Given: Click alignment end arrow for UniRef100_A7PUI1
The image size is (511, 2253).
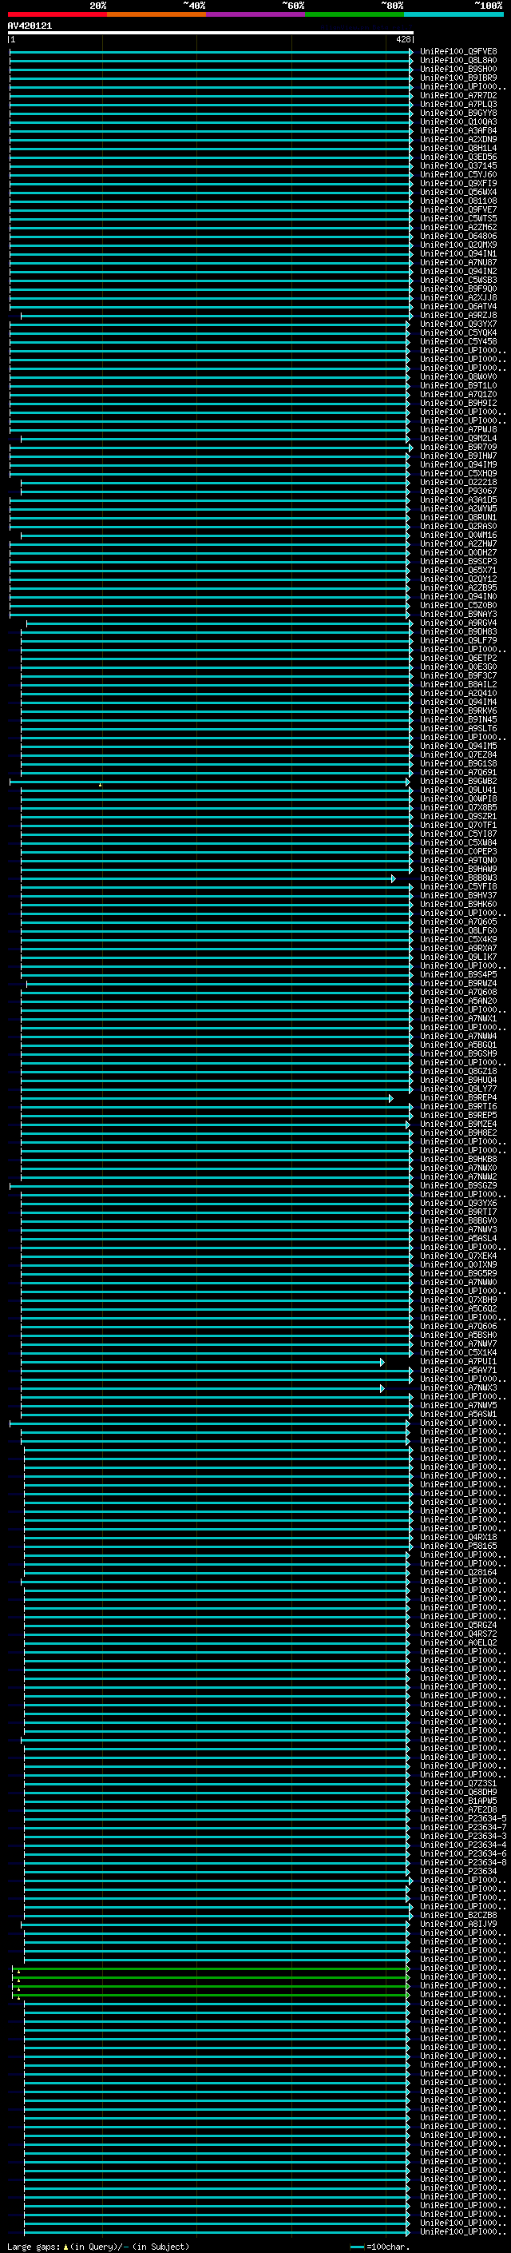Looking at the screenshot, I should coord(382,1363).
